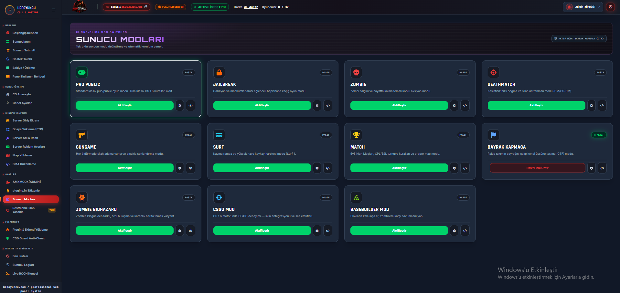Image resolution: width=620 pixels, height=293 pixels.
Task: Open code icon on BASEBUILDER MOD card
Action: (465, 231)
